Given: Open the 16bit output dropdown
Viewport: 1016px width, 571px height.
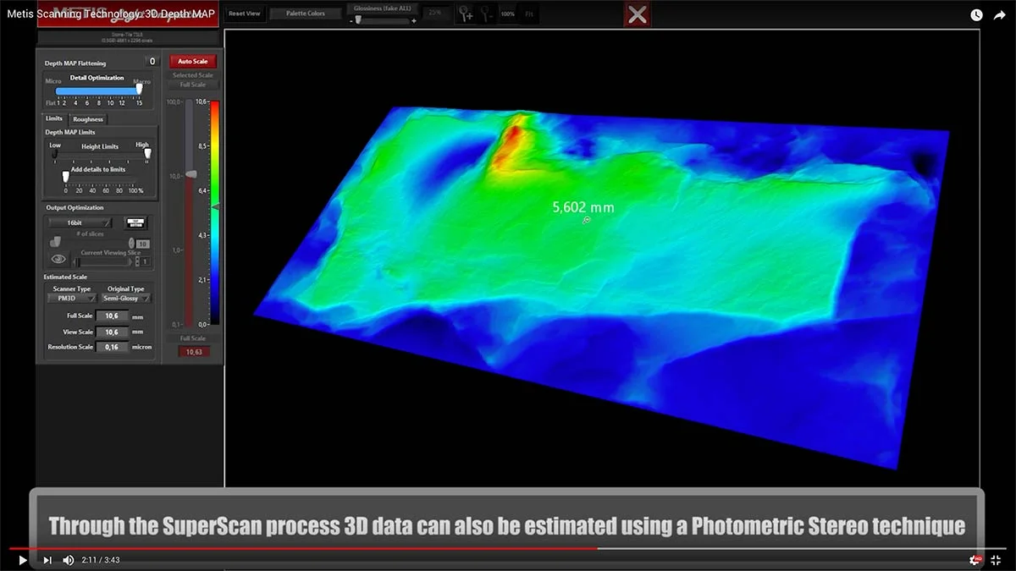Looking at the screenshot, I should (x=80, y=222).
